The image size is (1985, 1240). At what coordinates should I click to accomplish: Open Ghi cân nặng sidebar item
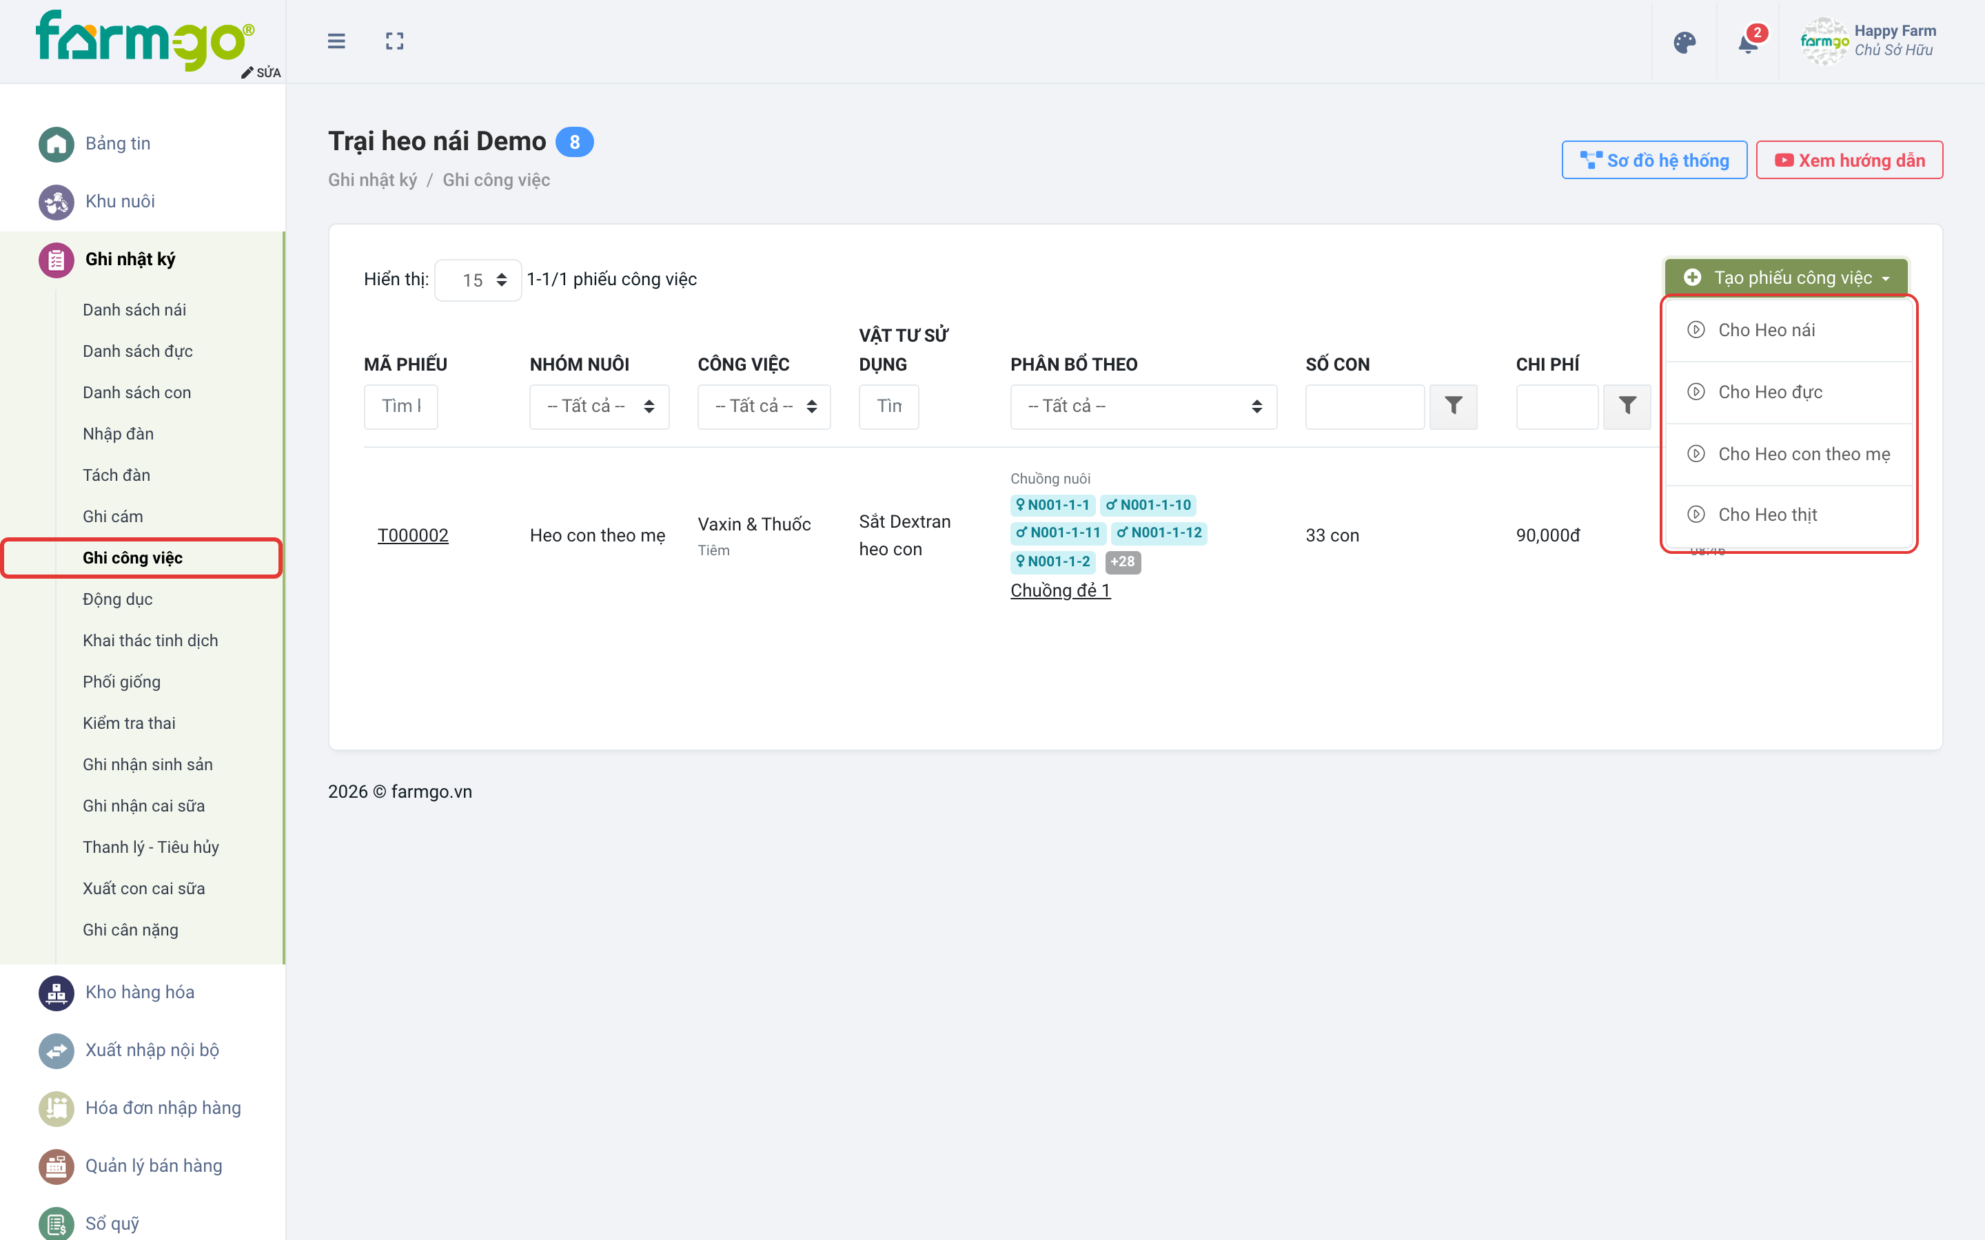(x=130, y=930)
